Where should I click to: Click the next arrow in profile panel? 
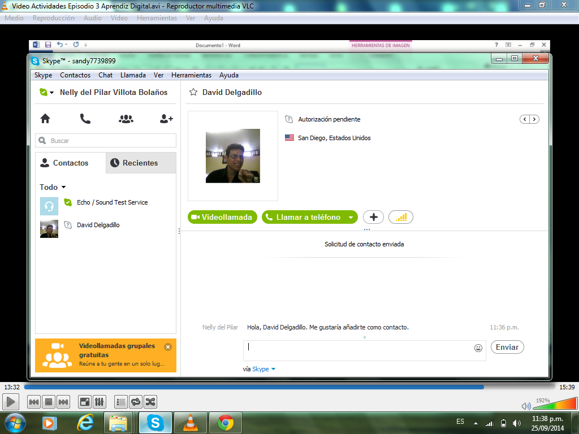coord(534,119)
